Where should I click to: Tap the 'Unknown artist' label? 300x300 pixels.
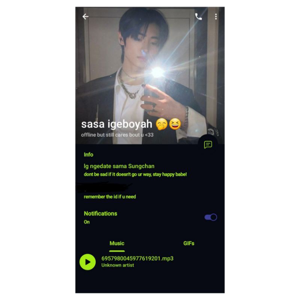pos(117,265)
